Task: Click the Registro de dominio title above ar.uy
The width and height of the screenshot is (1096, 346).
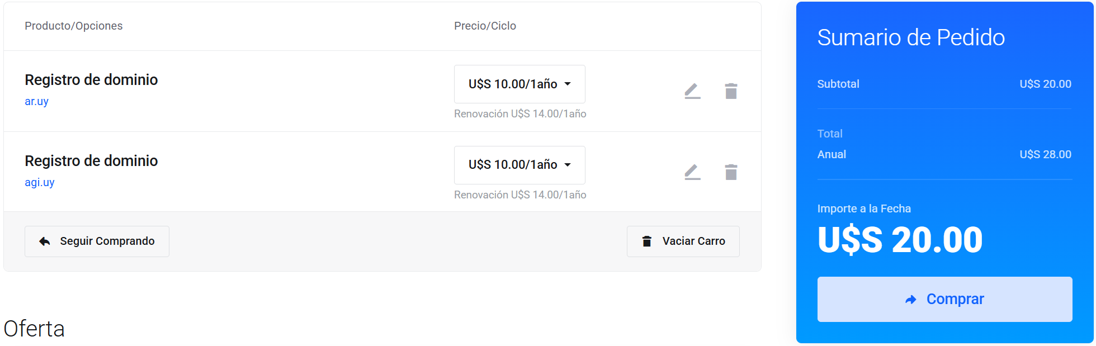Action: click(91, 80)
